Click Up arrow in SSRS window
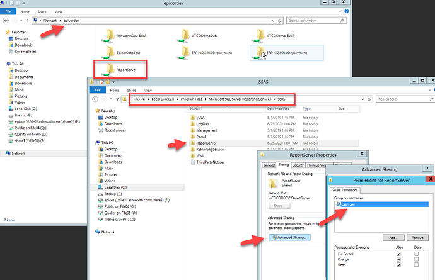Viewport: 435px width, 280px height. [117, 99]
